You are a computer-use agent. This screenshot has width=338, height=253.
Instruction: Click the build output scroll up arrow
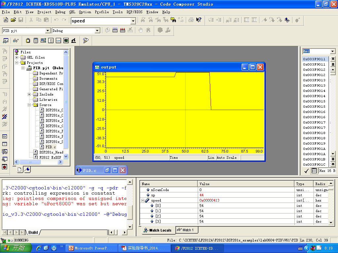[x=130, y=183]
